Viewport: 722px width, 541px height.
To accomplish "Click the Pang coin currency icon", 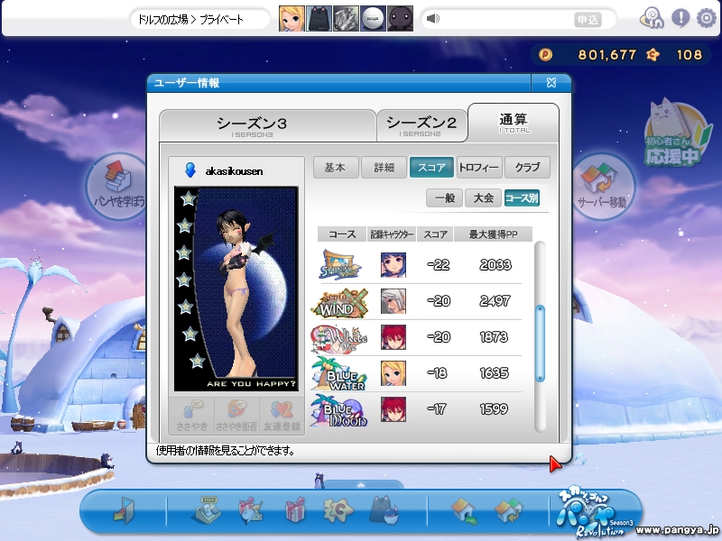I will [546, 55].
